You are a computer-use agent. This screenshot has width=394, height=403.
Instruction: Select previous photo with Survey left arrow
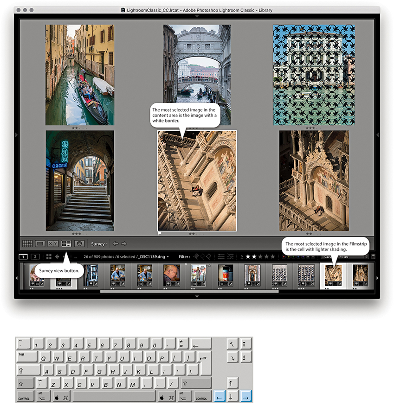click(116, 243)
